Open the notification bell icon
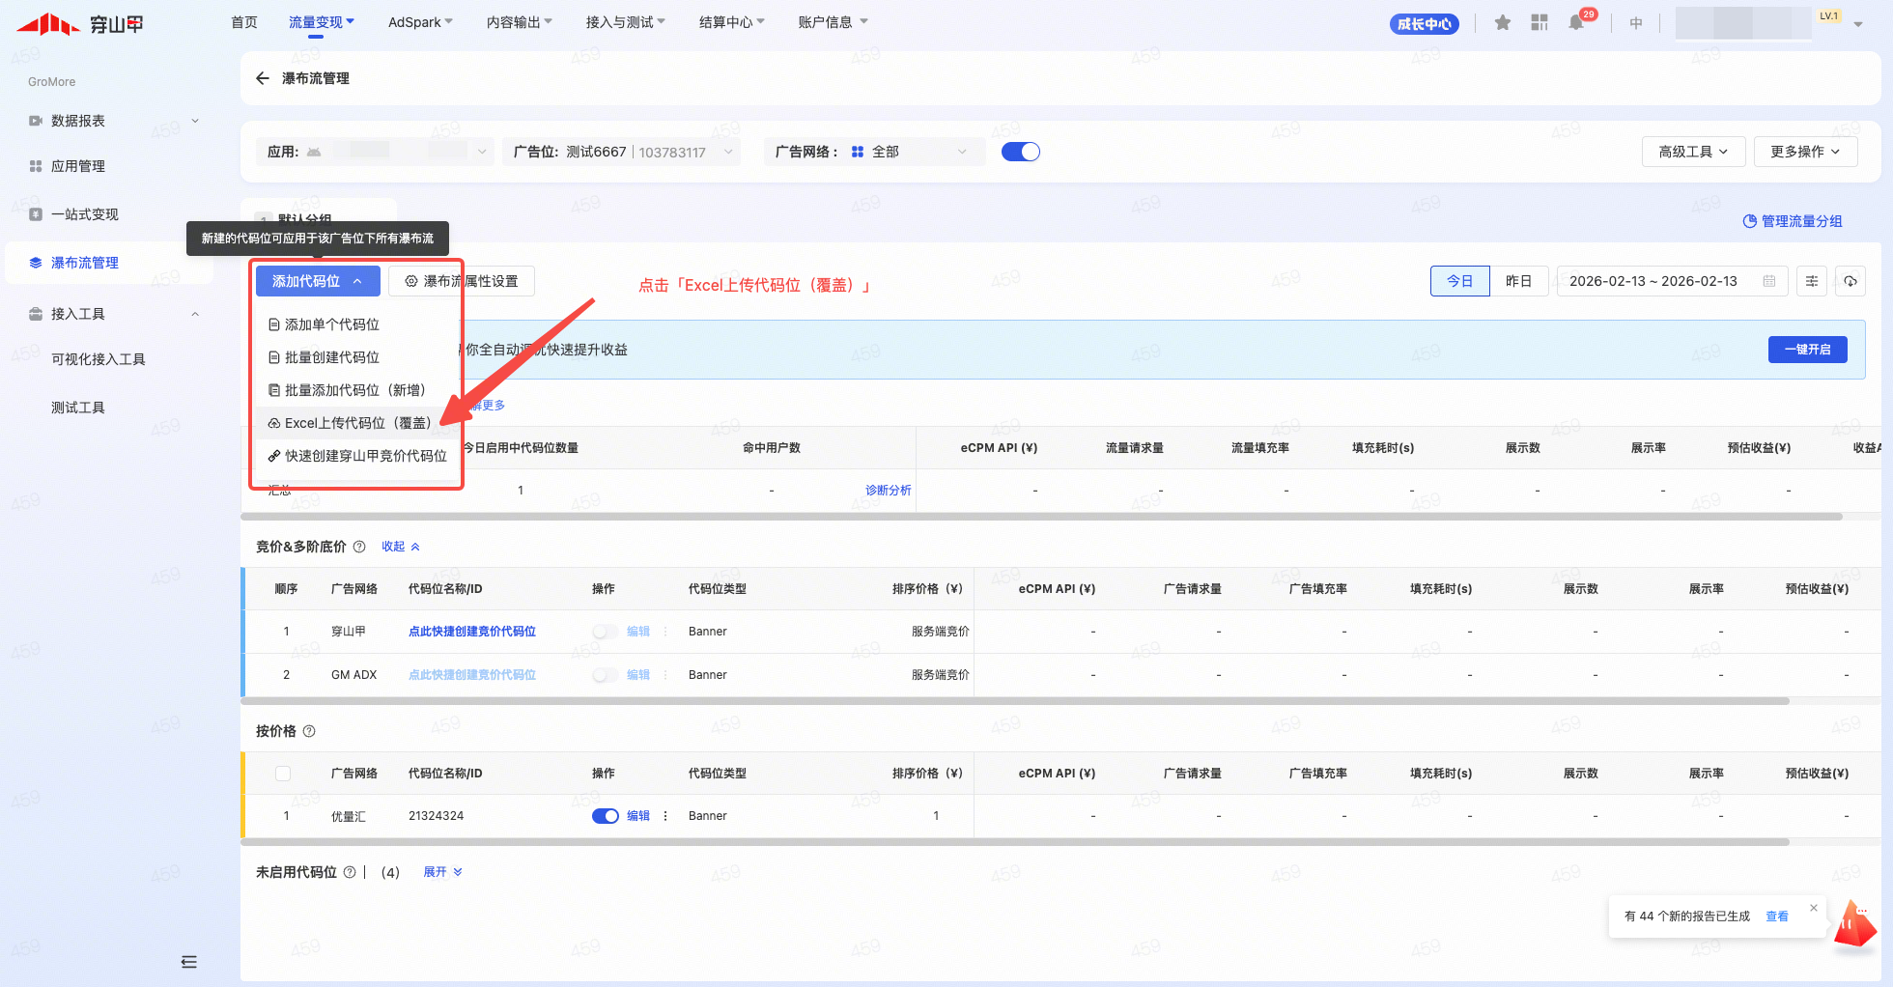Screen dimensions: 1893x987 coord(1576,23)
